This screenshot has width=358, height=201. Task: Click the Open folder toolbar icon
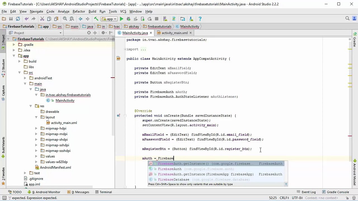[x=4, y=19]
